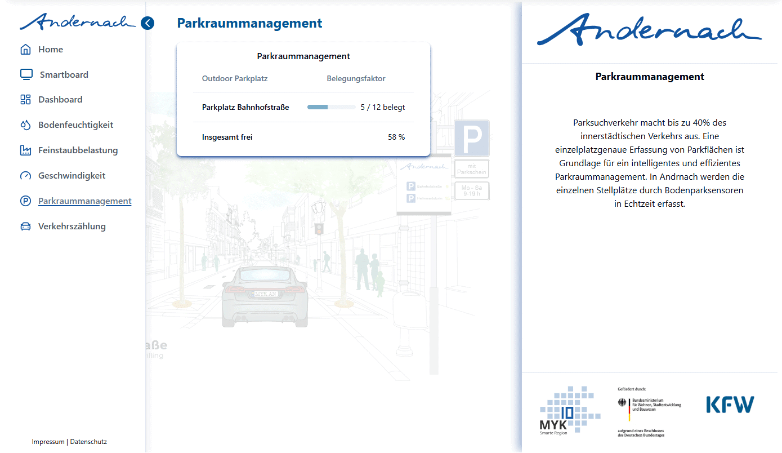This screenshot has height=453, width=782.
Task: Click the Geschwindigkeit speedometer icon
Action: point(25,176)
